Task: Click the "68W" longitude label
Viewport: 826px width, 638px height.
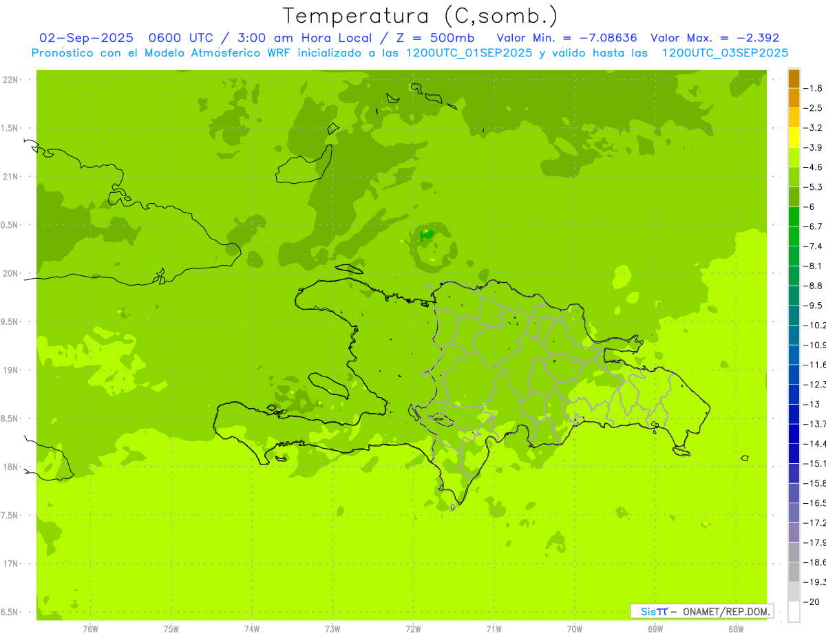Action: point(736,628)
